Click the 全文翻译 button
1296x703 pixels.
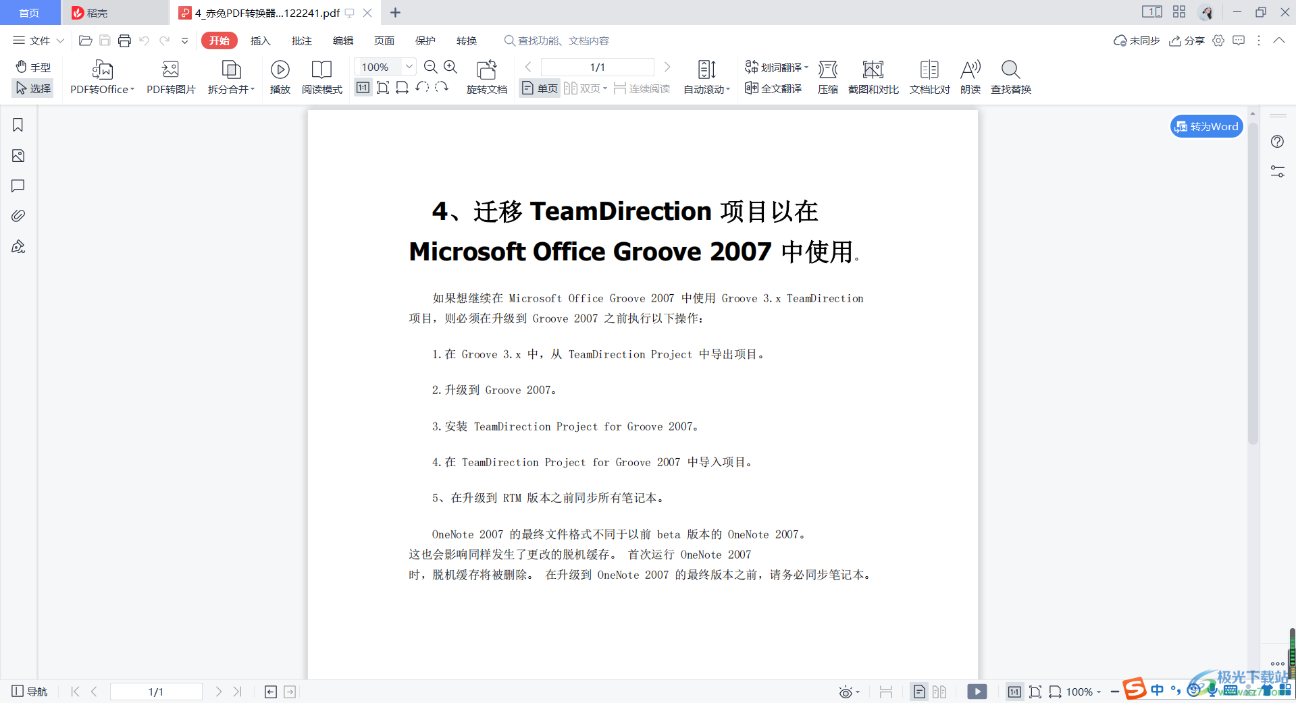(x=773, y=88)
